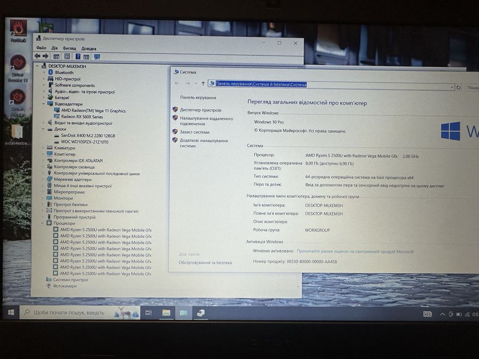Show hidden tray icons chevron
Viewport: 479px width, 359px height.
[x=442, y=314]
